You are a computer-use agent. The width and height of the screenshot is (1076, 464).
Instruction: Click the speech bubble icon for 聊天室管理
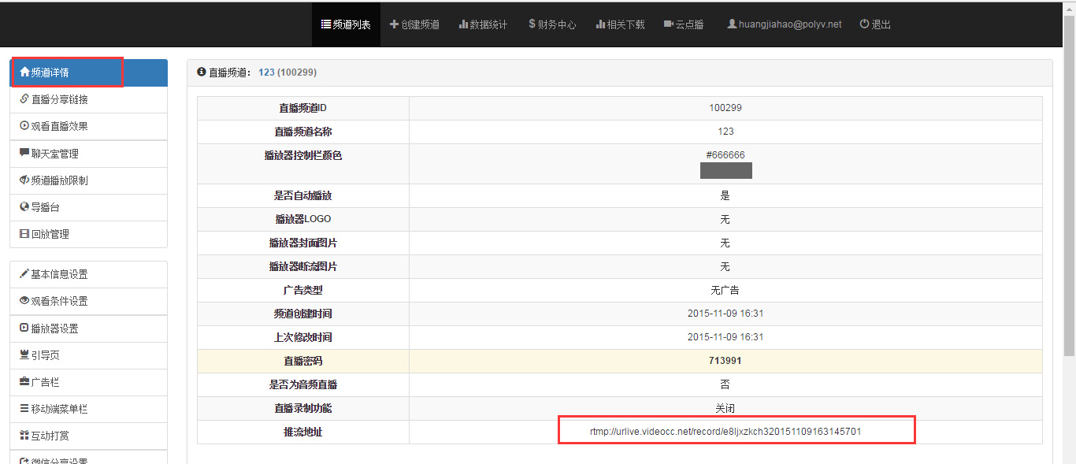click(24, 154)
